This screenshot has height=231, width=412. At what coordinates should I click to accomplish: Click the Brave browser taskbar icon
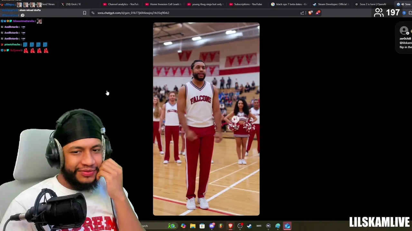[230, 226]
